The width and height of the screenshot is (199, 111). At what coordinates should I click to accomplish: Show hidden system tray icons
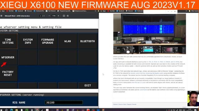tap(167, 110)
